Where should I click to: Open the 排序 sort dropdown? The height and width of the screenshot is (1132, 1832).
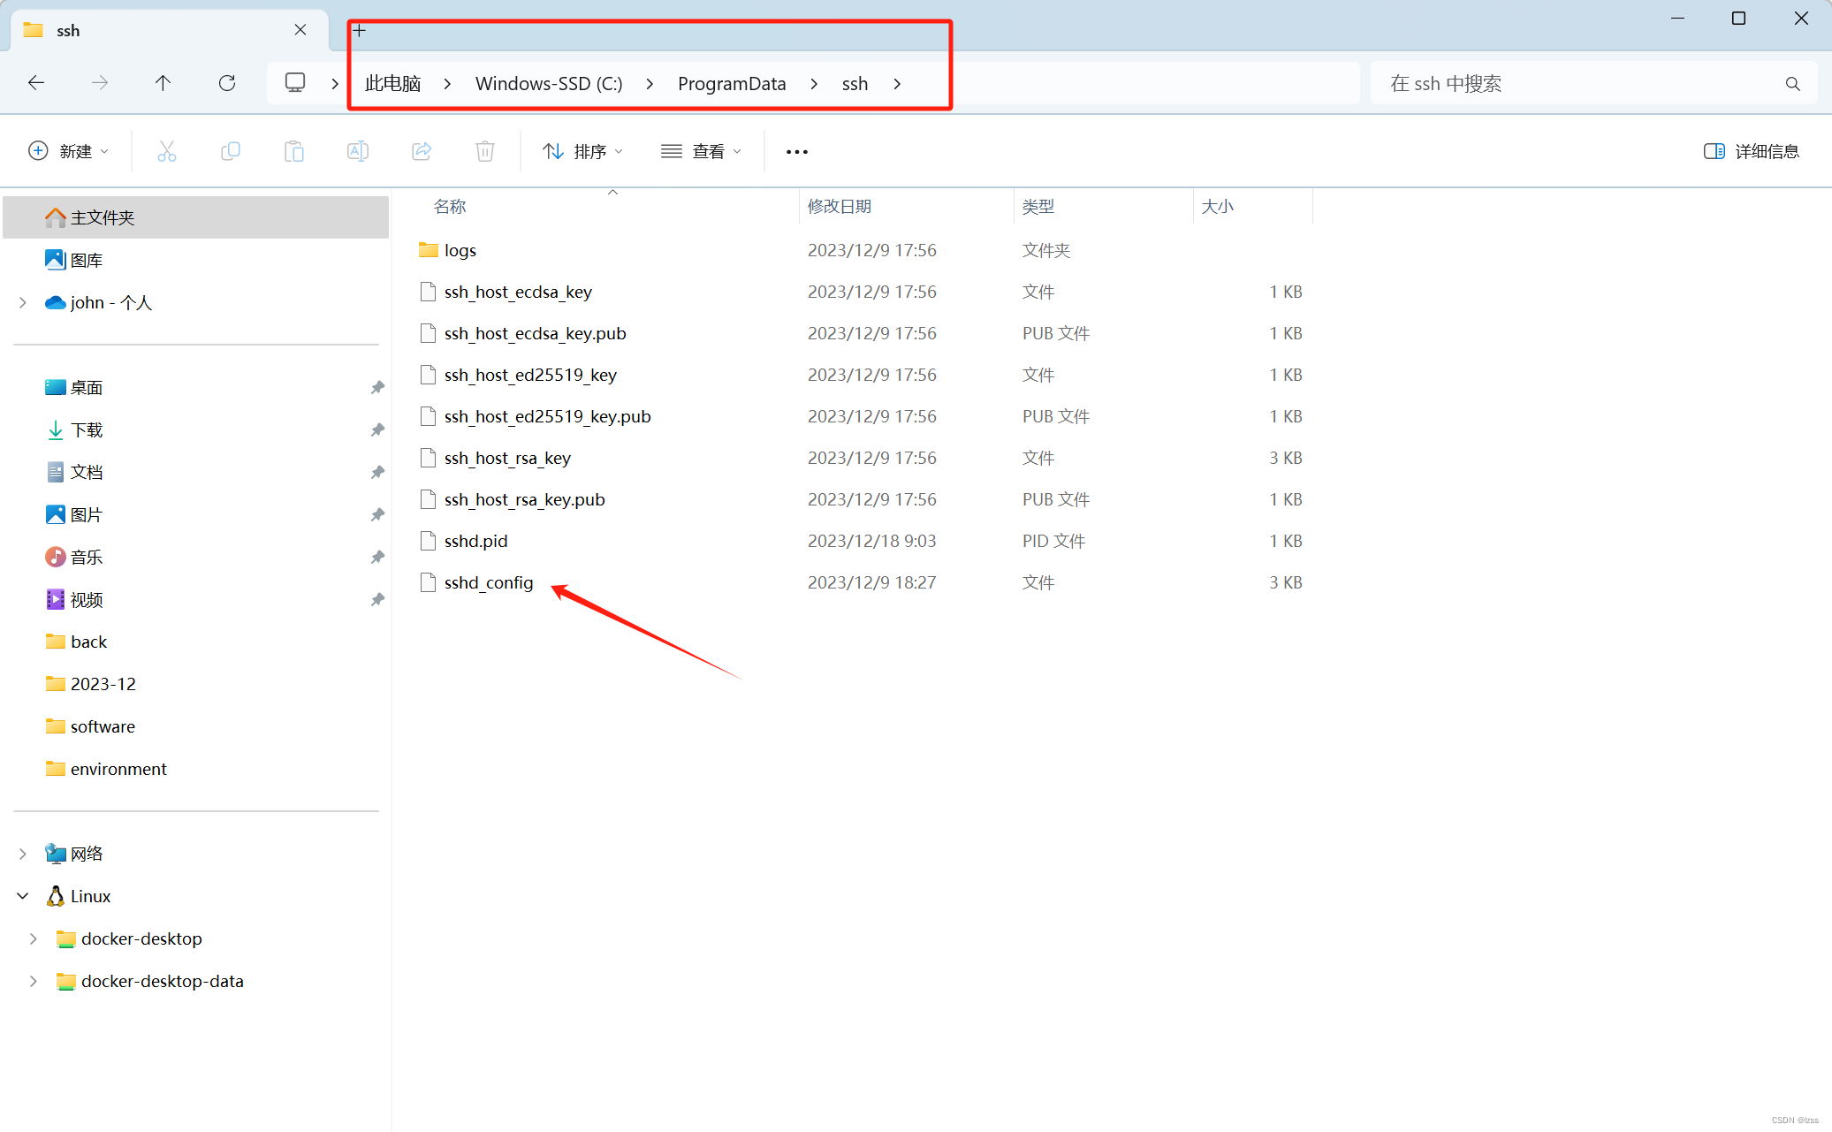582,151
